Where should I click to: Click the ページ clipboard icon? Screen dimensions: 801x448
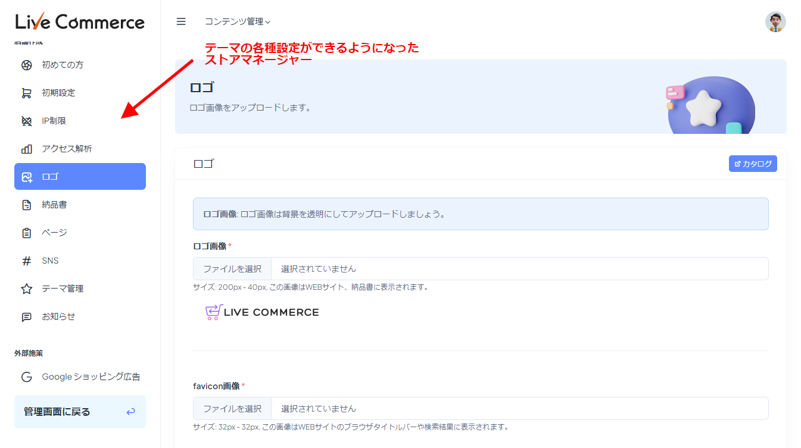pos(27,233)
